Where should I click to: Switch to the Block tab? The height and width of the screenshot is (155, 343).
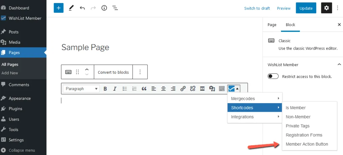290,25
